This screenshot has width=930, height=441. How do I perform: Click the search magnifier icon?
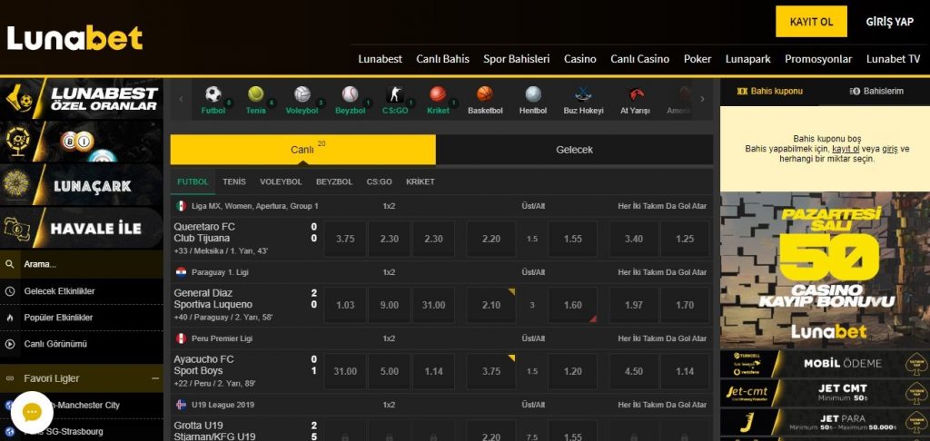pyautogui.click(x=9, y=264)
